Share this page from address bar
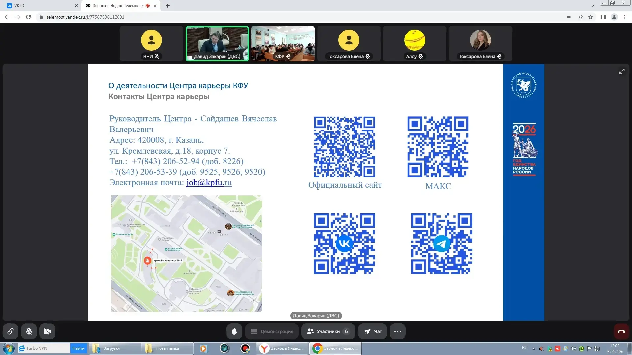 (x=580, y=17)
